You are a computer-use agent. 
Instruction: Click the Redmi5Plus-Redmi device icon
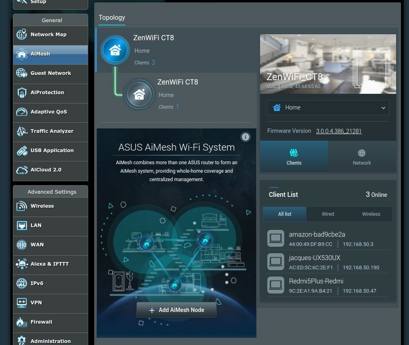[x=276, y=285]
